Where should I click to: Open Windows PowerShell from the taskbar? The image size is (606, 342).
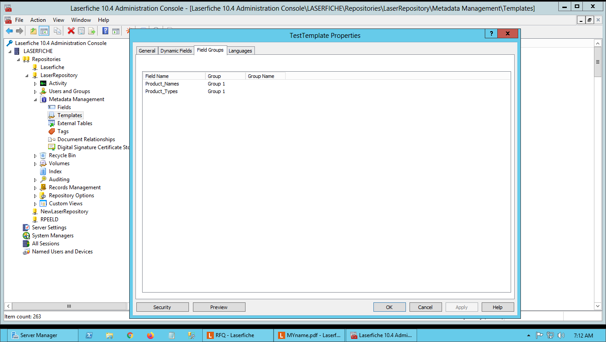(89, 335)
